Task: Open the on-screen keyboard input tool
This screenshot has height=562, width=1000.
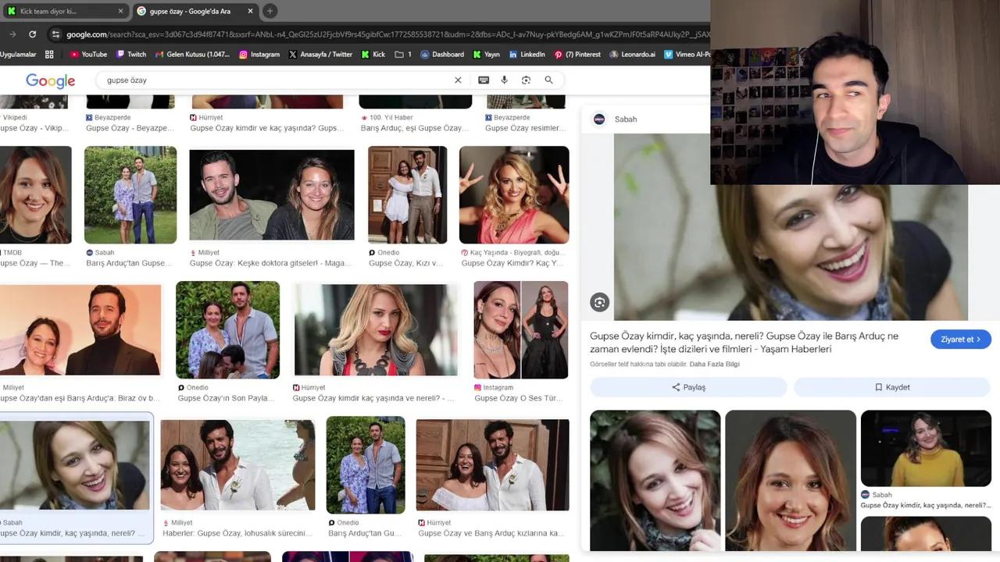Action: (484, 80)
